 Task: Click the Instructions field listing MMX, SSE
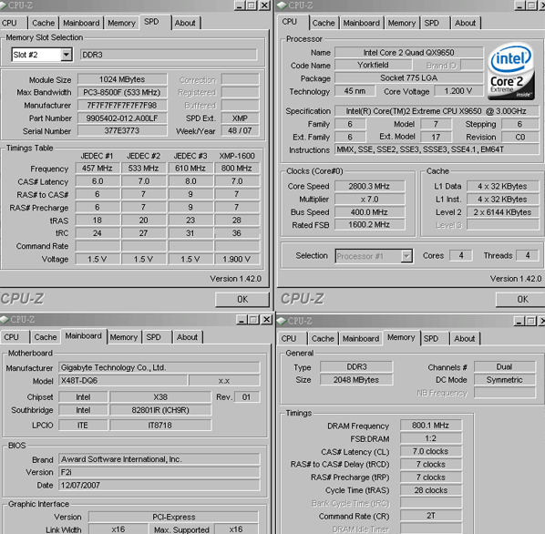point(437,149)
